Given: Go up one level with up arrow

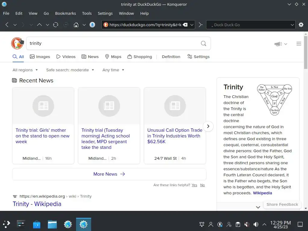Looking at the screenshot, I should point(39,25).
